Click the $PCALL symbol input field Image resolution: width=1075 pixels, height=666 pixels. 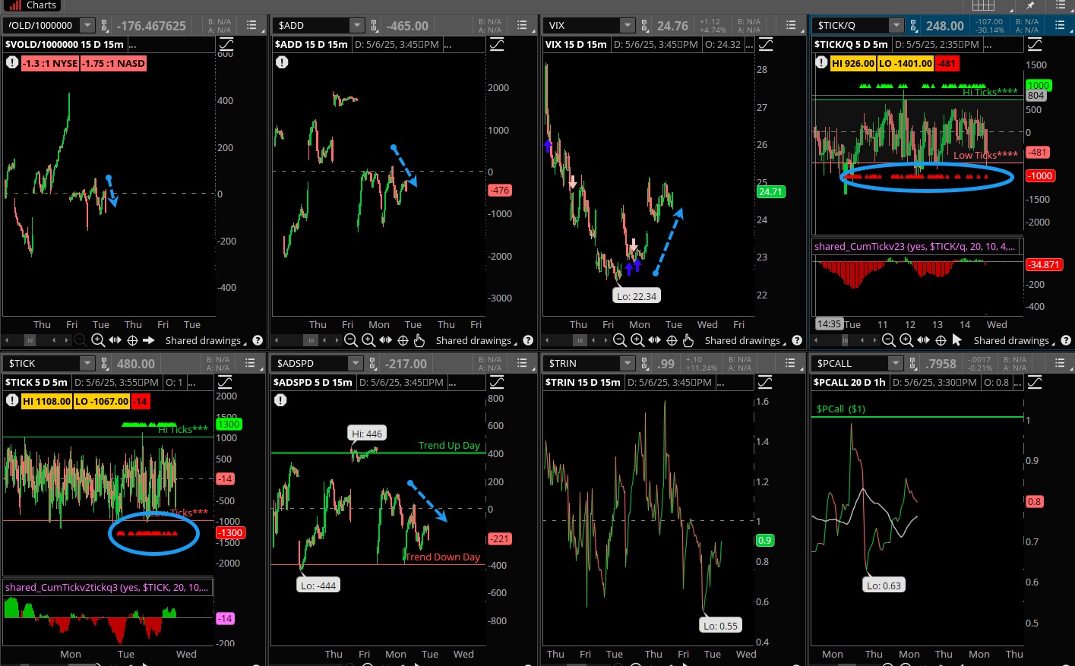(847, 364)
